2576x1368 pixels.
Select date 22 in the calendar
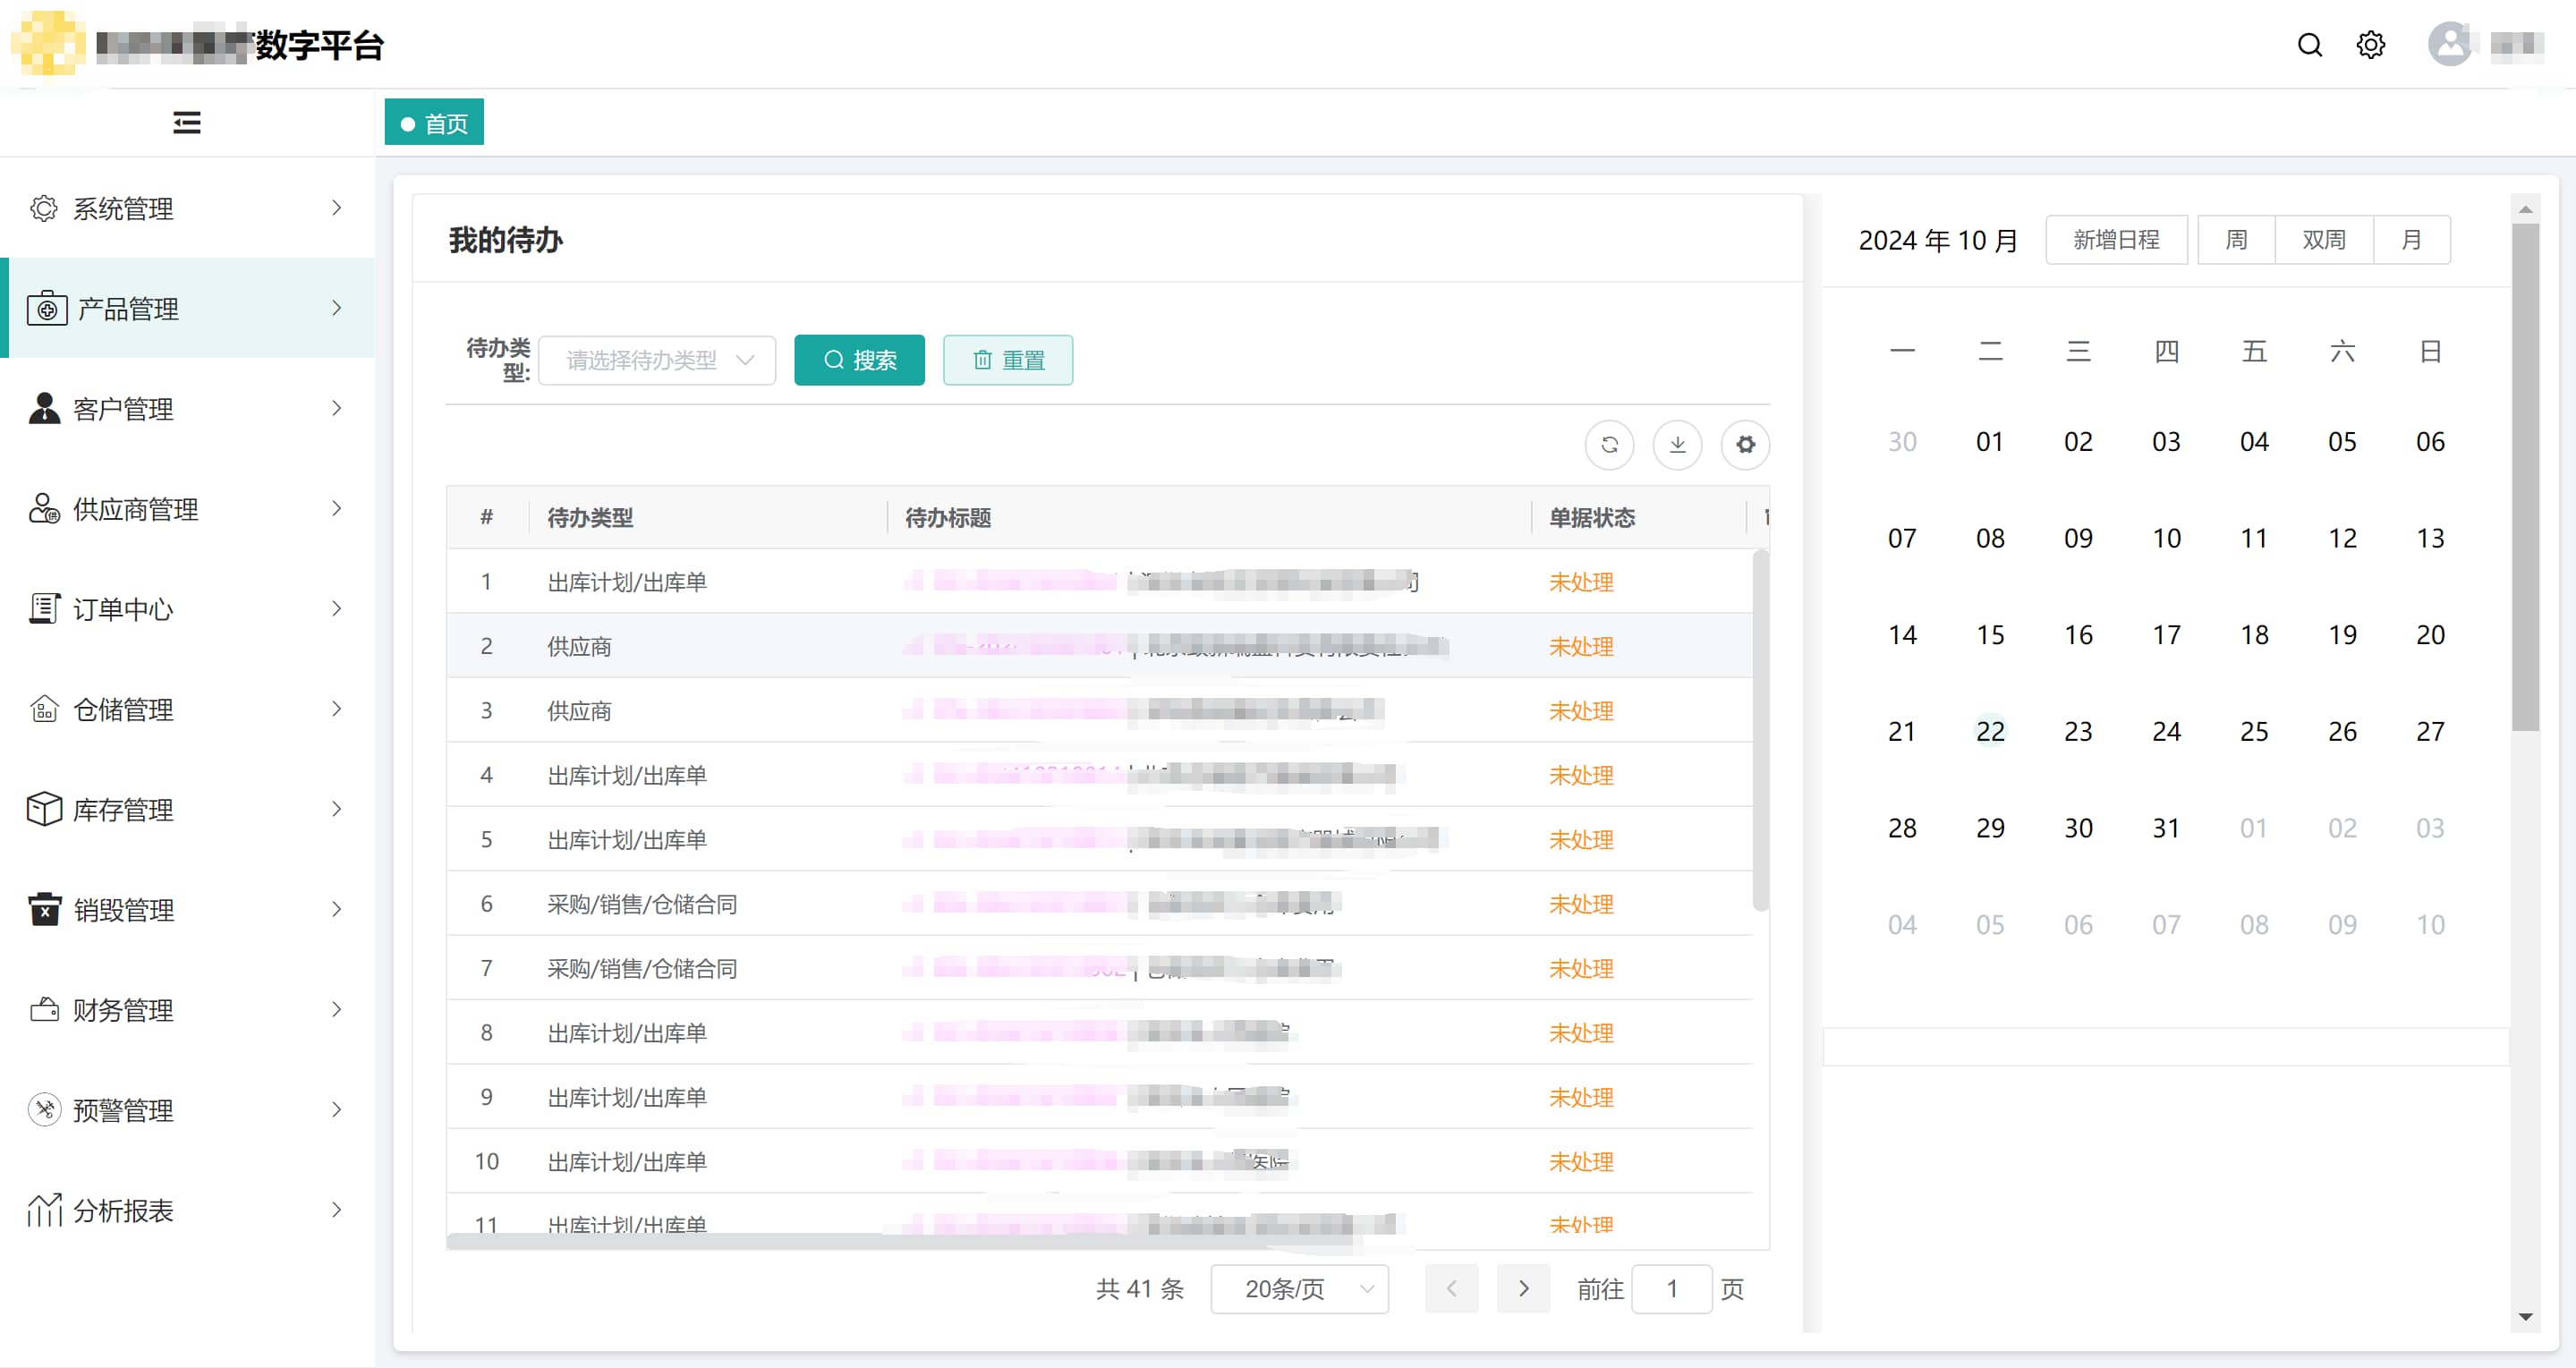pyautogui.click(x=1990, y=731)
